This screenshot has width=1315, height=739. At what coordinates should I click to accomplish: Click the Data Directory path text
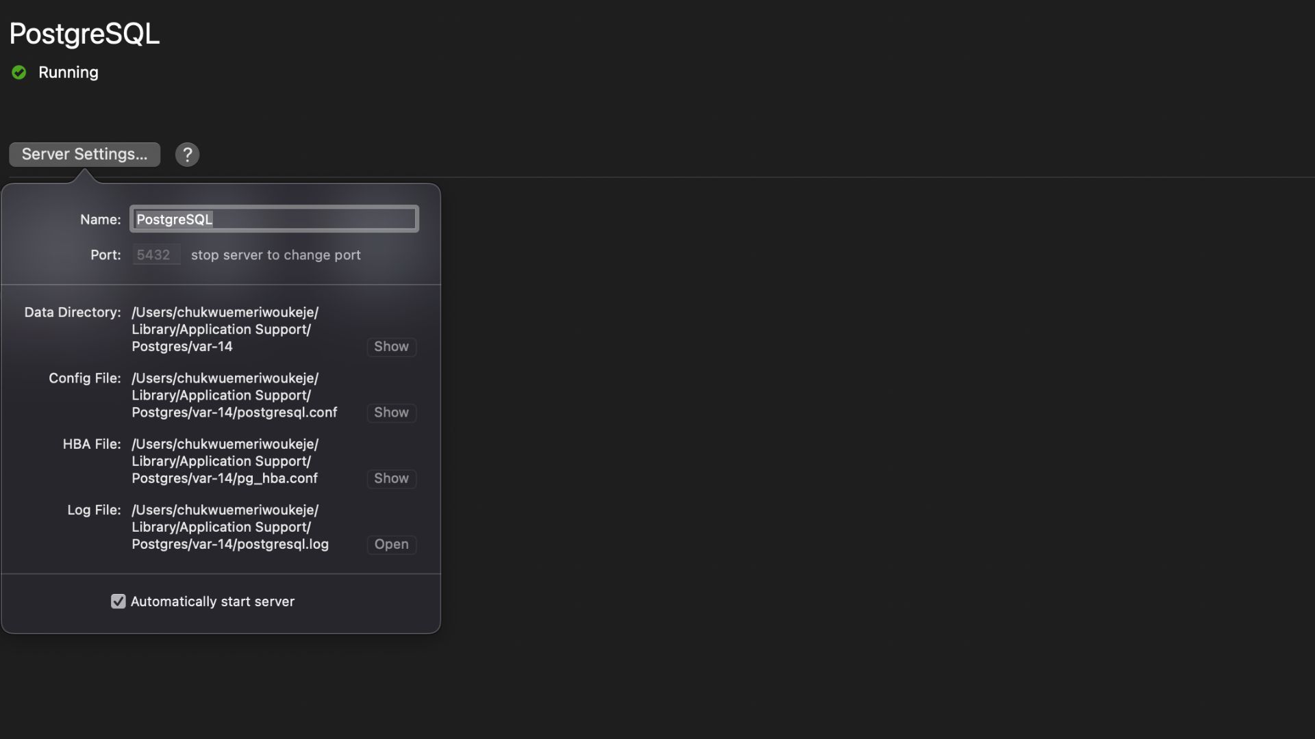click(225, 329)
